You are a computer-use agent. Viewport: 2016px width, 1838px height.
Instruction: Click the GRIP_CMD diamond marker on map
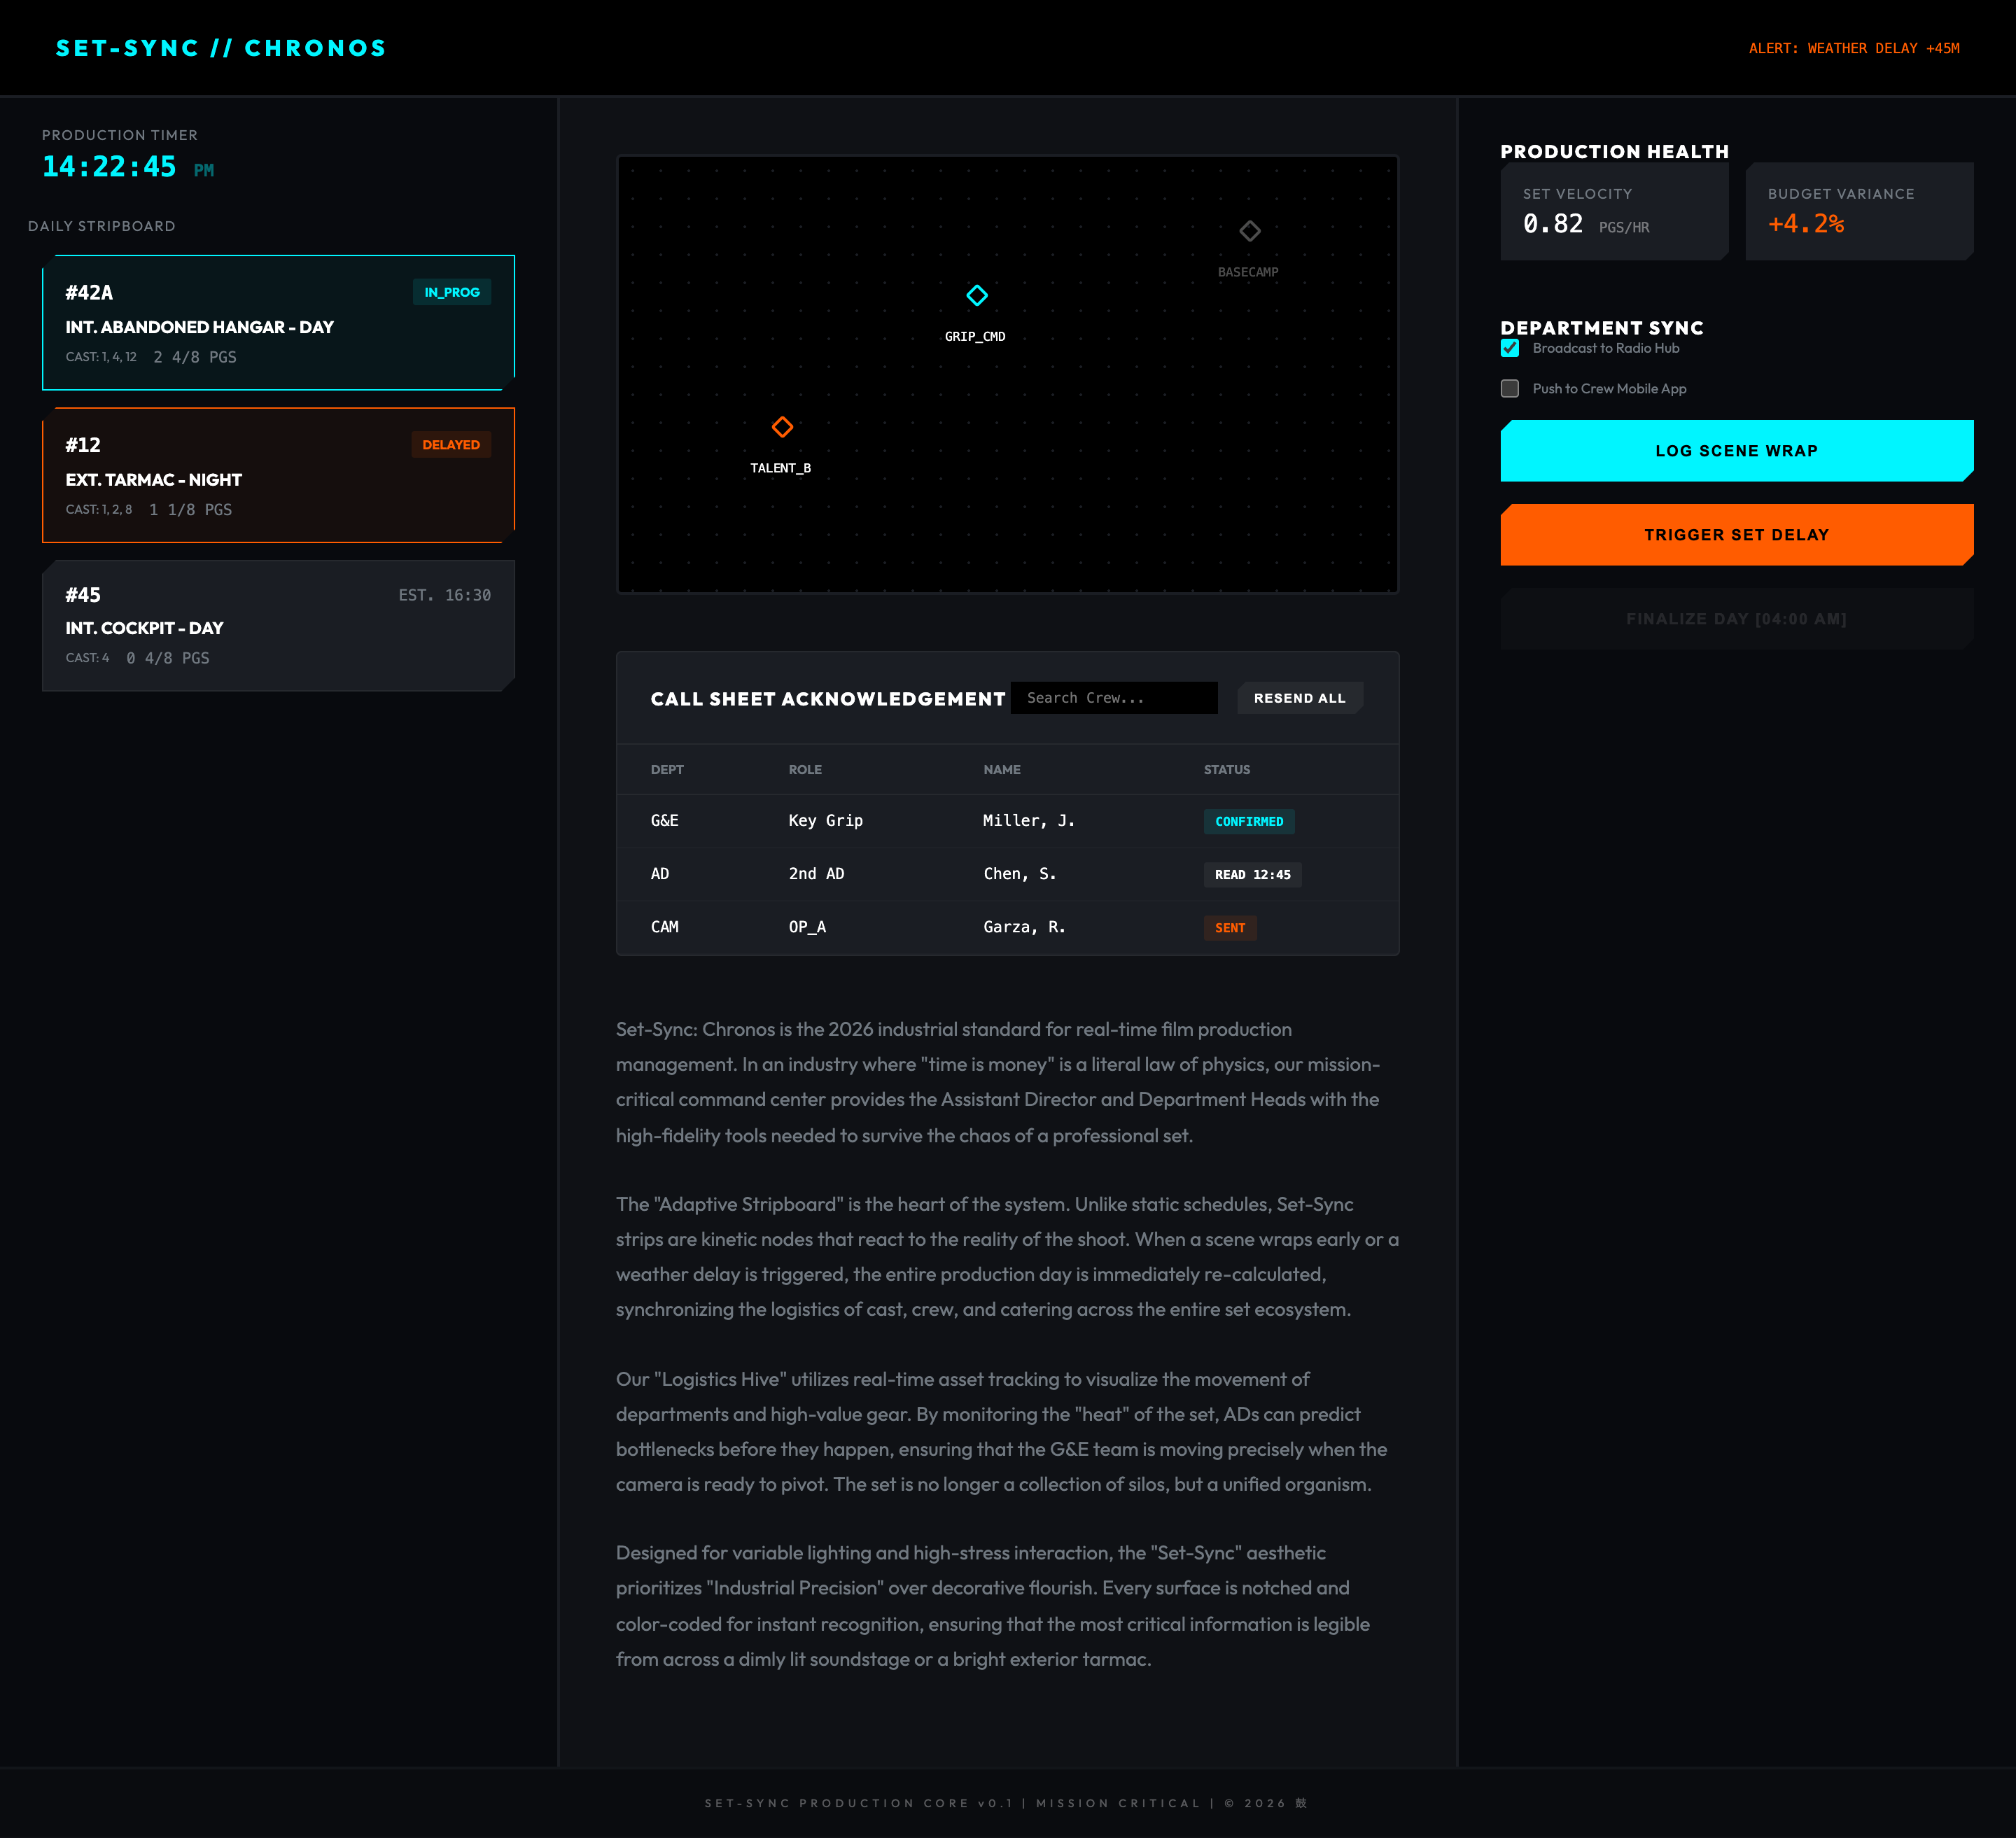977,295
